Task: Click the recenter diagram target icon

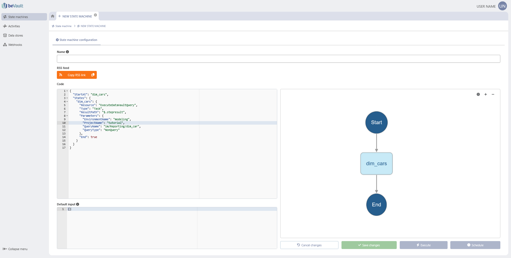Action: pos(478,94)
